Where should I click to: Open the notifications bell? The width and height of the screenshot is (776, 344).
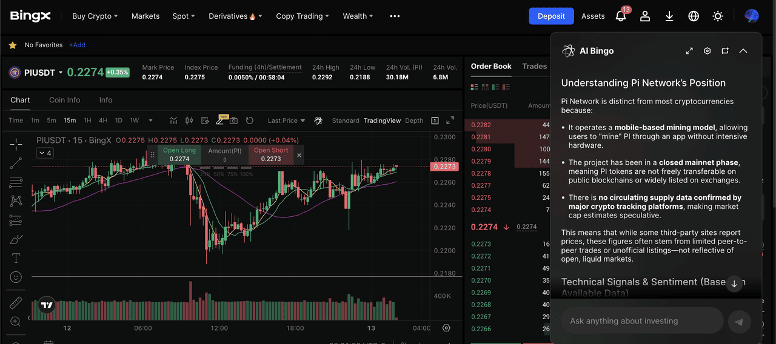(621, 16)
